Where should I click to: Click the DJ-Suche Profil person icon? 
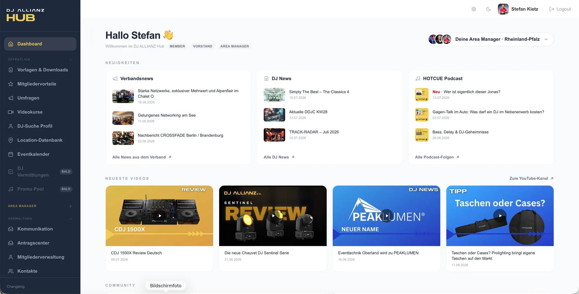[x=11, y=126]
